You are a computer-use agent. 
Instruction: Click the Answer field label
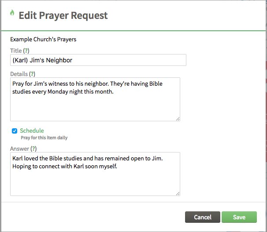19,149
